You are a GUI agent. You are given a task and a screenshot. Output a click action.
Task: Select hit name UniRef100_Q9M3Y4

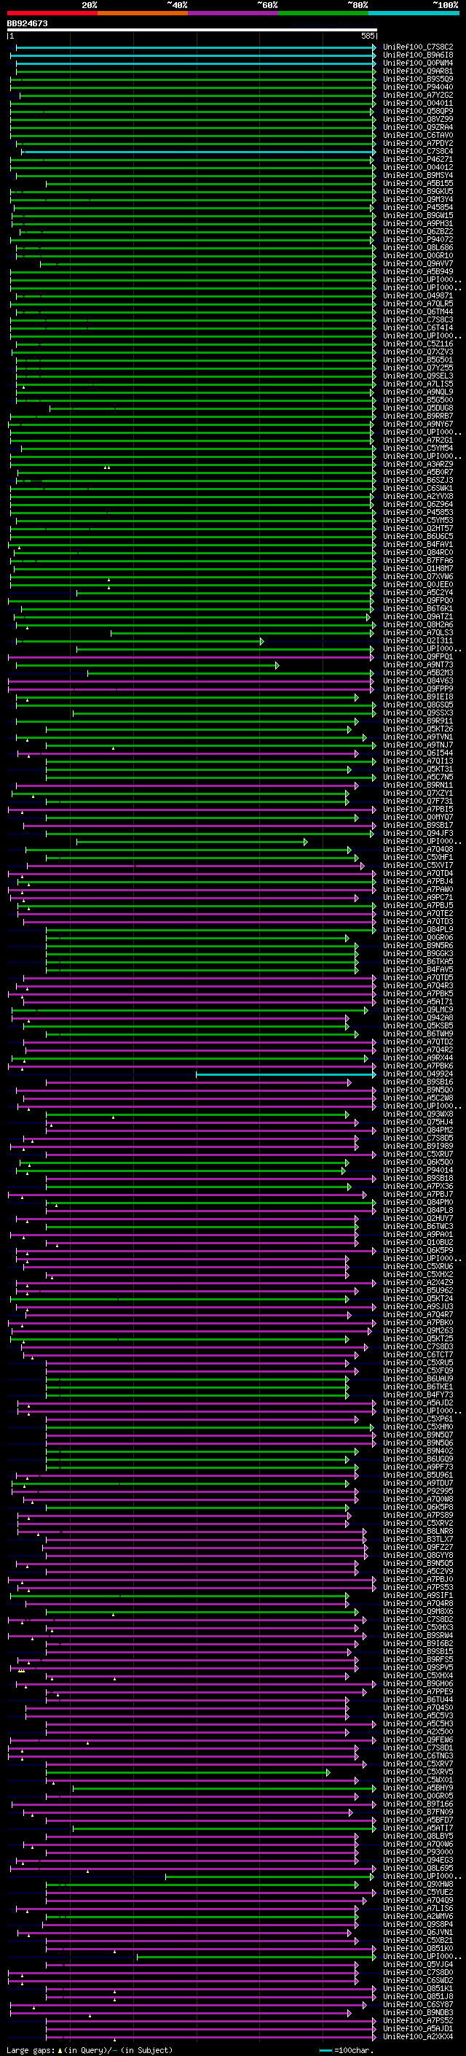(418, 200)
